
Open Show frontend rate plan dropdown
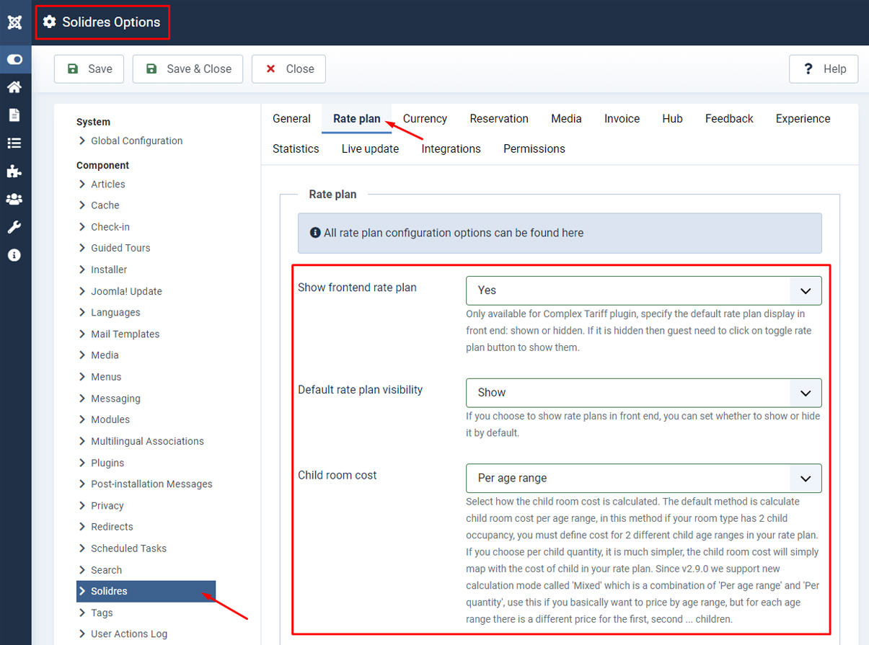643,290
